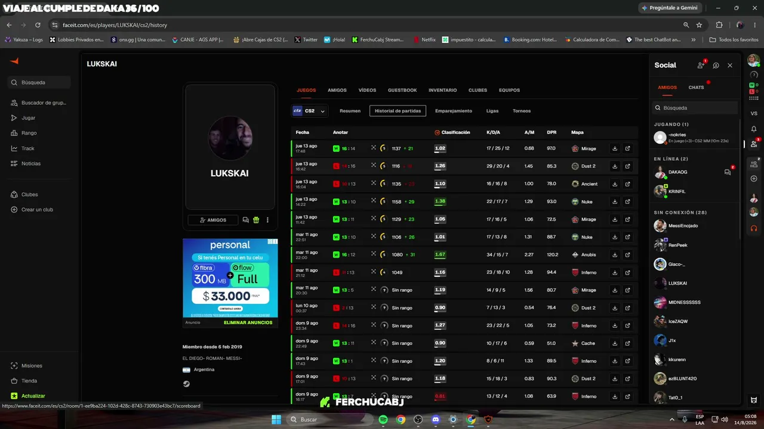This screenshot has width=764, height=429.
Task: Open the CLUBES profile tab
Action: (x=478, y=90)
